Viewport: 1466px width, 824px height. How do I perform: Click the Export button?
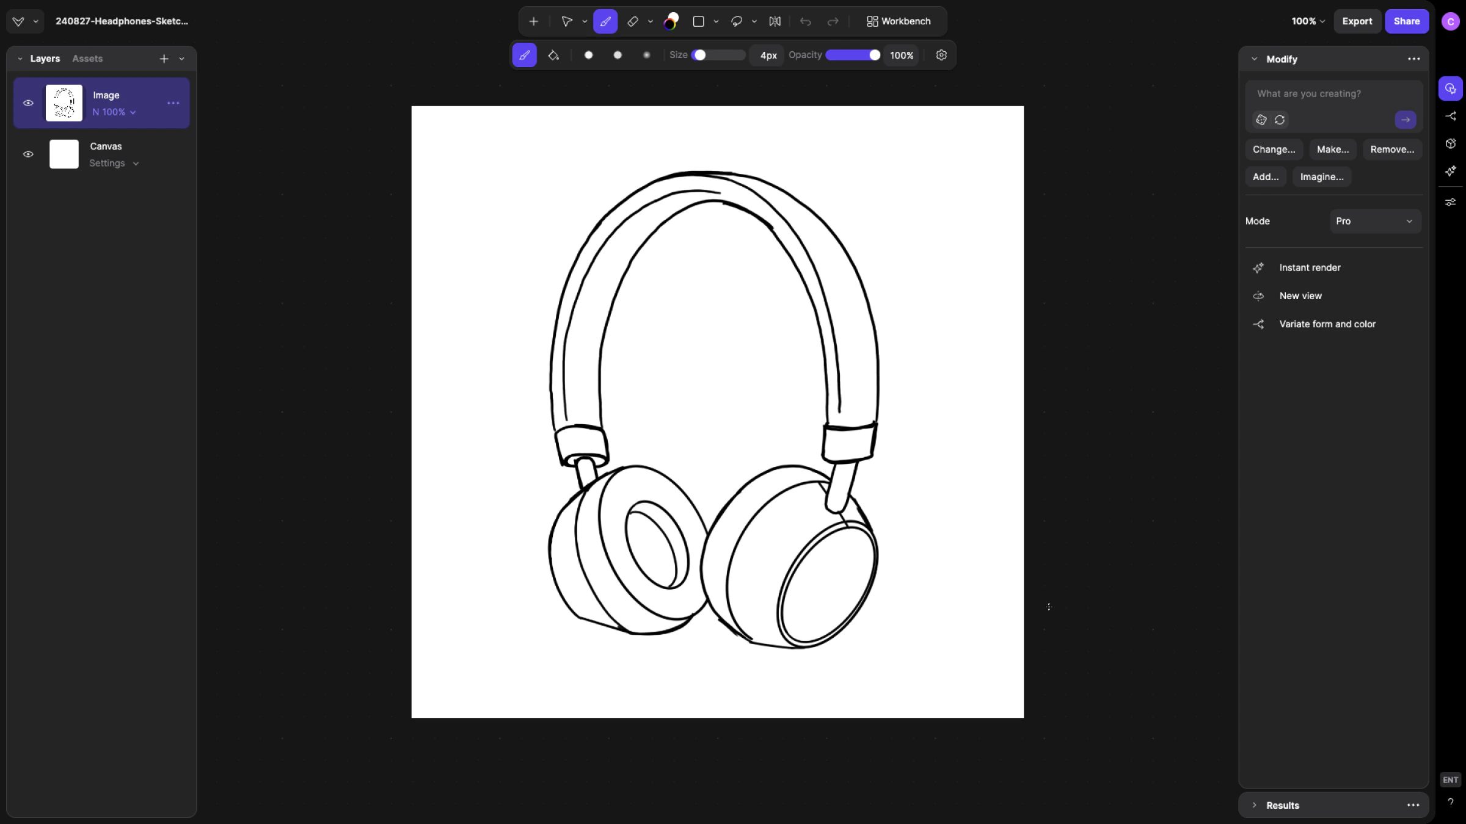click(1357, 21)
